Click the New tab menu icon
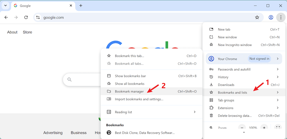This screenshot has width=287, height=139. (x=211, y=29)
